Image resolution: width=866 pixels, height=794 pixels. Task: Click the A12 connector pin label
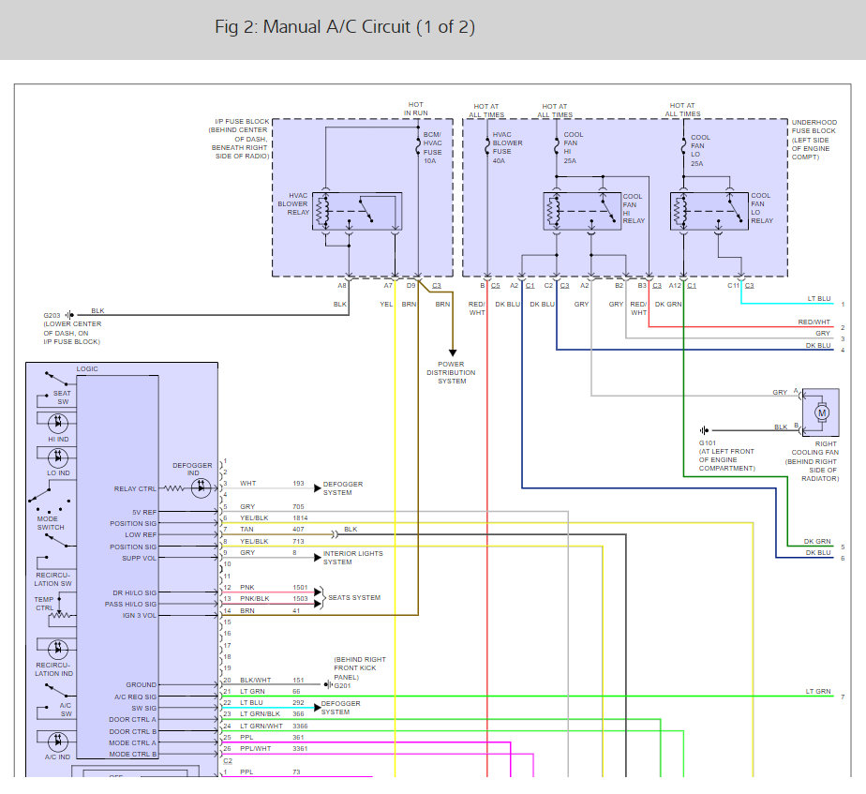tap(675, 286)
